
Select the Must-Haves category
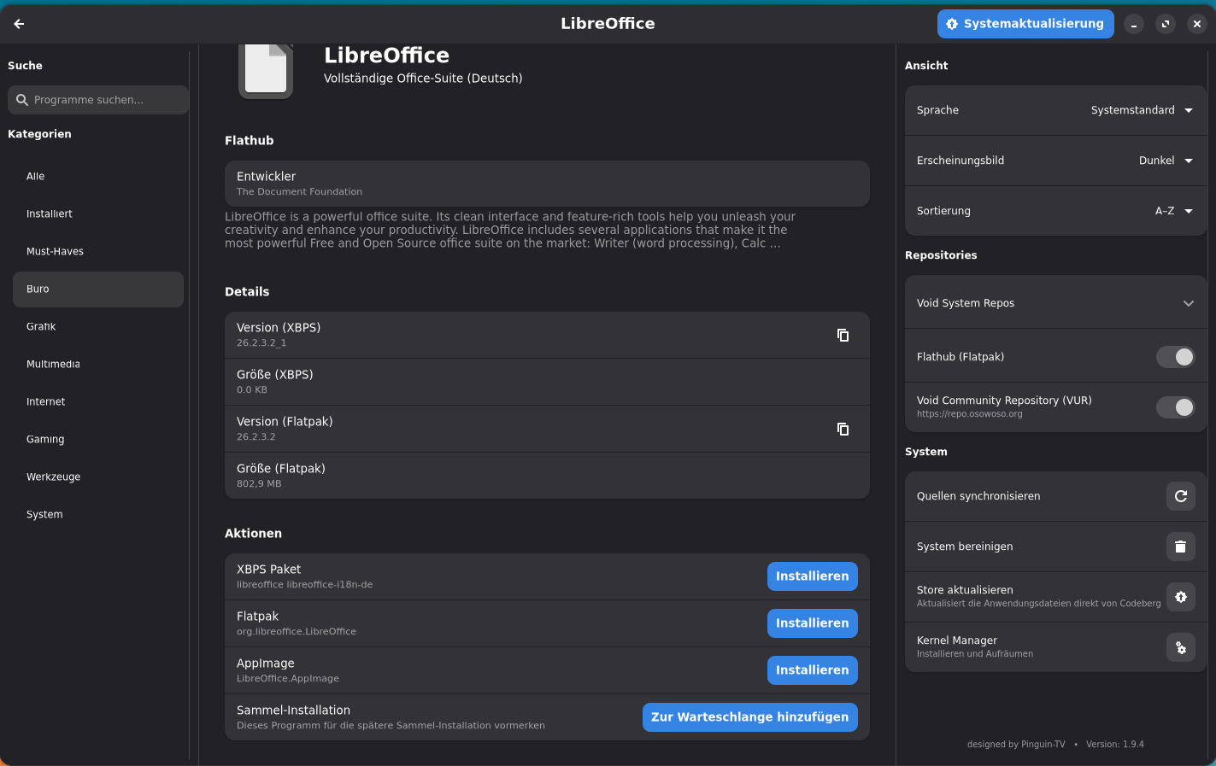(x=98, y=252)
